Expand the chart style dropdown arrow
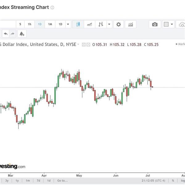Screen dimensions: 185x185 109,24
